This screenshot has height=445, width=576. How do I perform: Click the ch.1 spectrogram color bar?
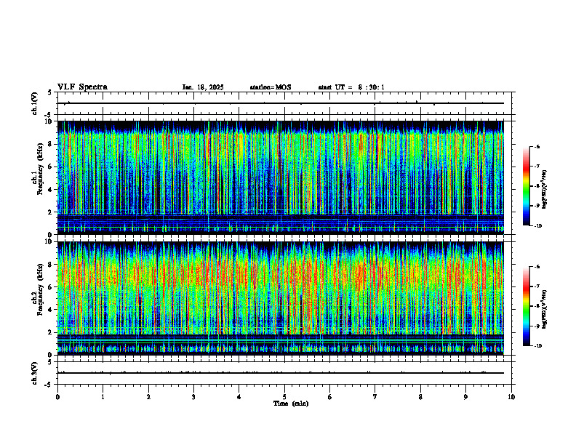tap(526, 186)
